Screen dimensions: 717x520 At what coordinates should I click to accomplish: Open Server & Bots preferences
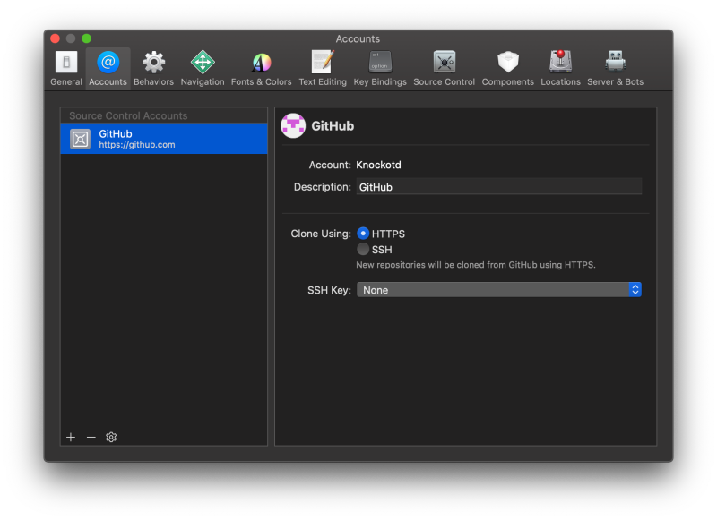point(615,69)
